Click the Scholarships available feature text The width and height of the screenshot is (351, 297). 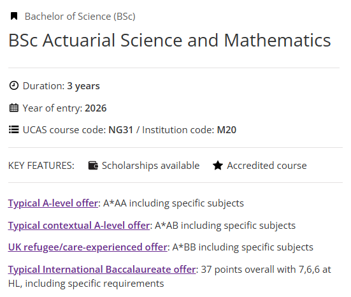150,166
